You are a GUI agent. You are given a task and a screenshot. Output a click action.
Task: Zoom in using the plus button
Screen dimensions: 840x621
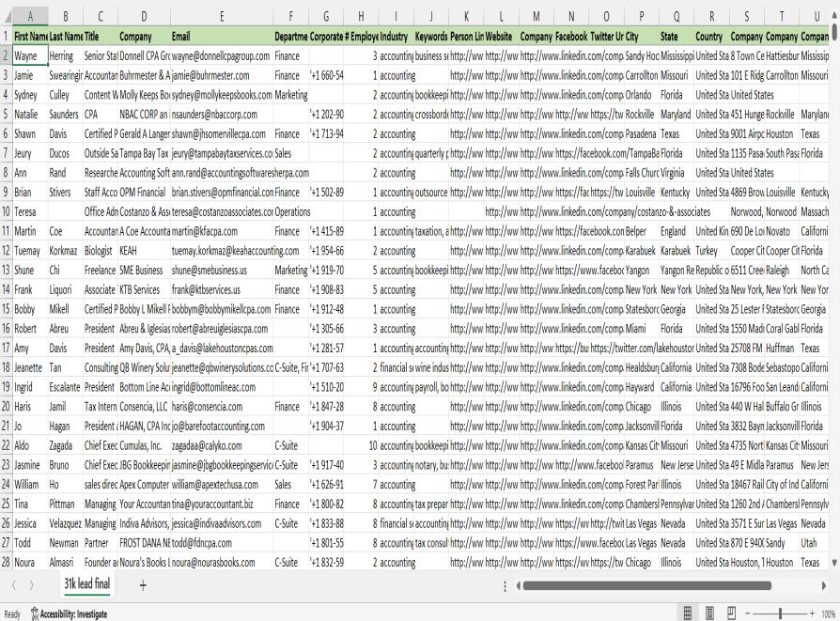click(x=812, y=613)
